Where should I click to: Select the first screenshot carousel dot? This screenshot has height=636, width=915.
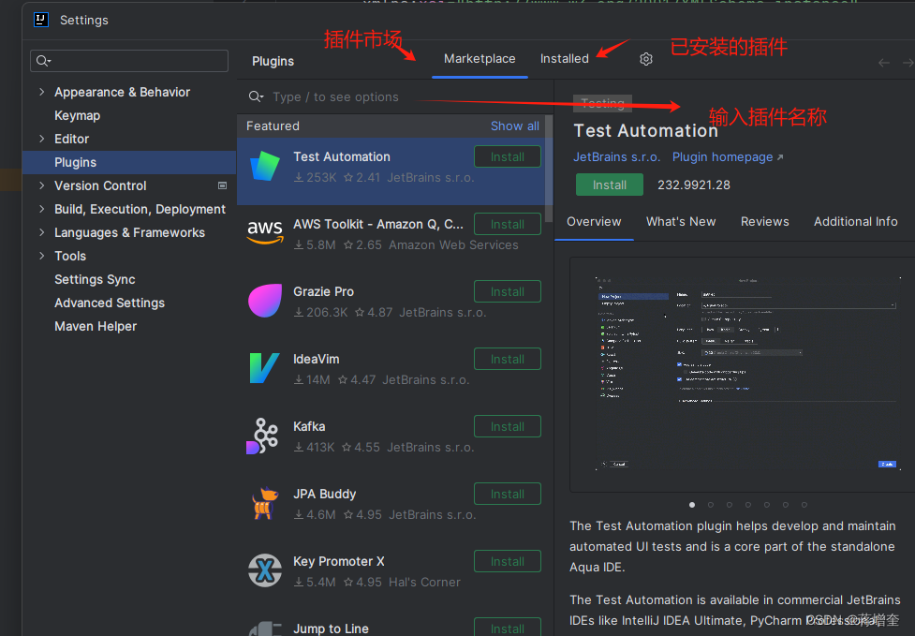pyautogui.click(x=692, y=505)
